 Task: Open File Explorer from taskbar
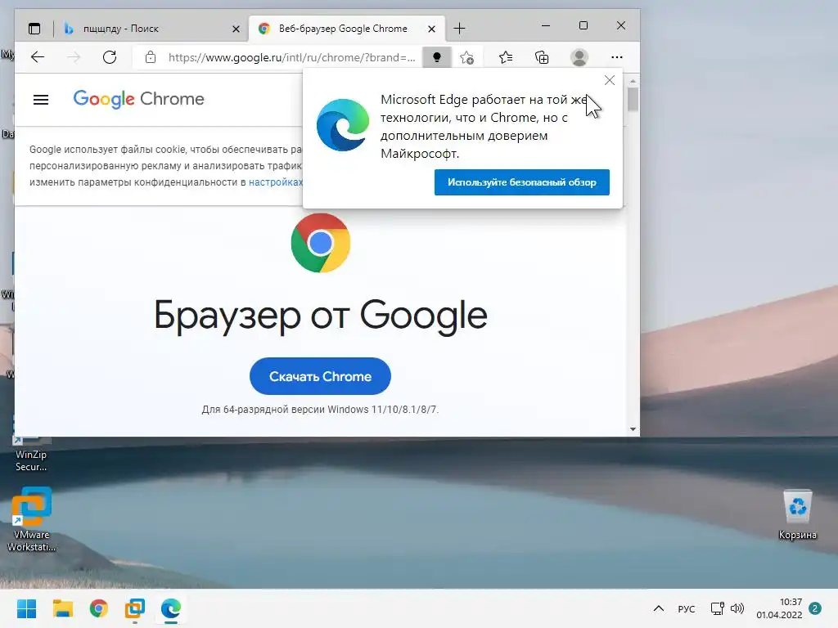[62, 608]
